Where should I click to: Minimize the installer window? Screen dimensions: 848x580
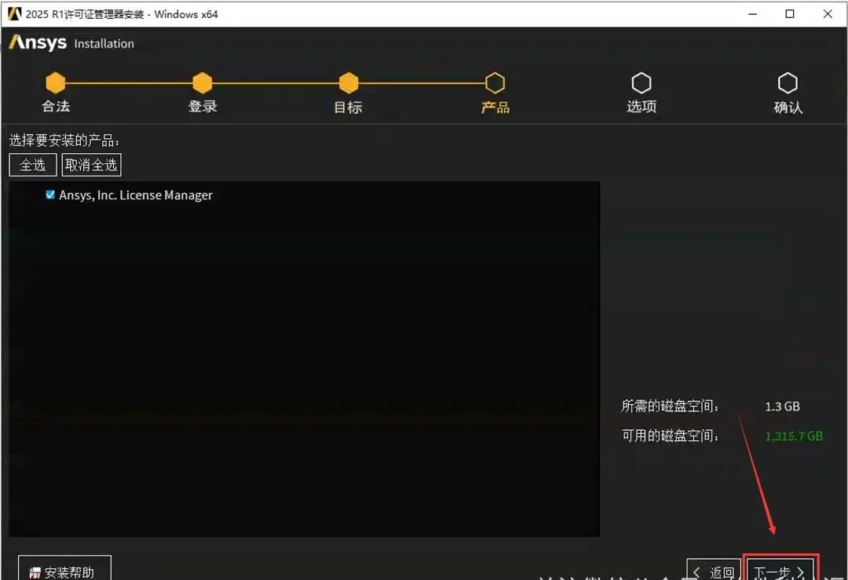coord(752,14)
